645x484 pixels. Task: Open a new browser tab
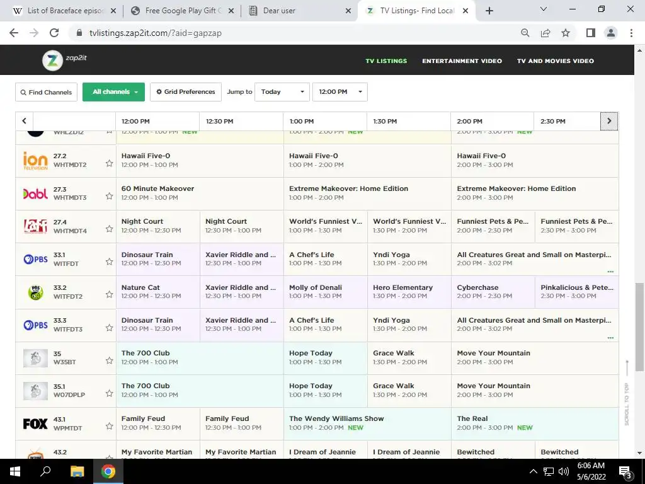(x=489, y=11)
